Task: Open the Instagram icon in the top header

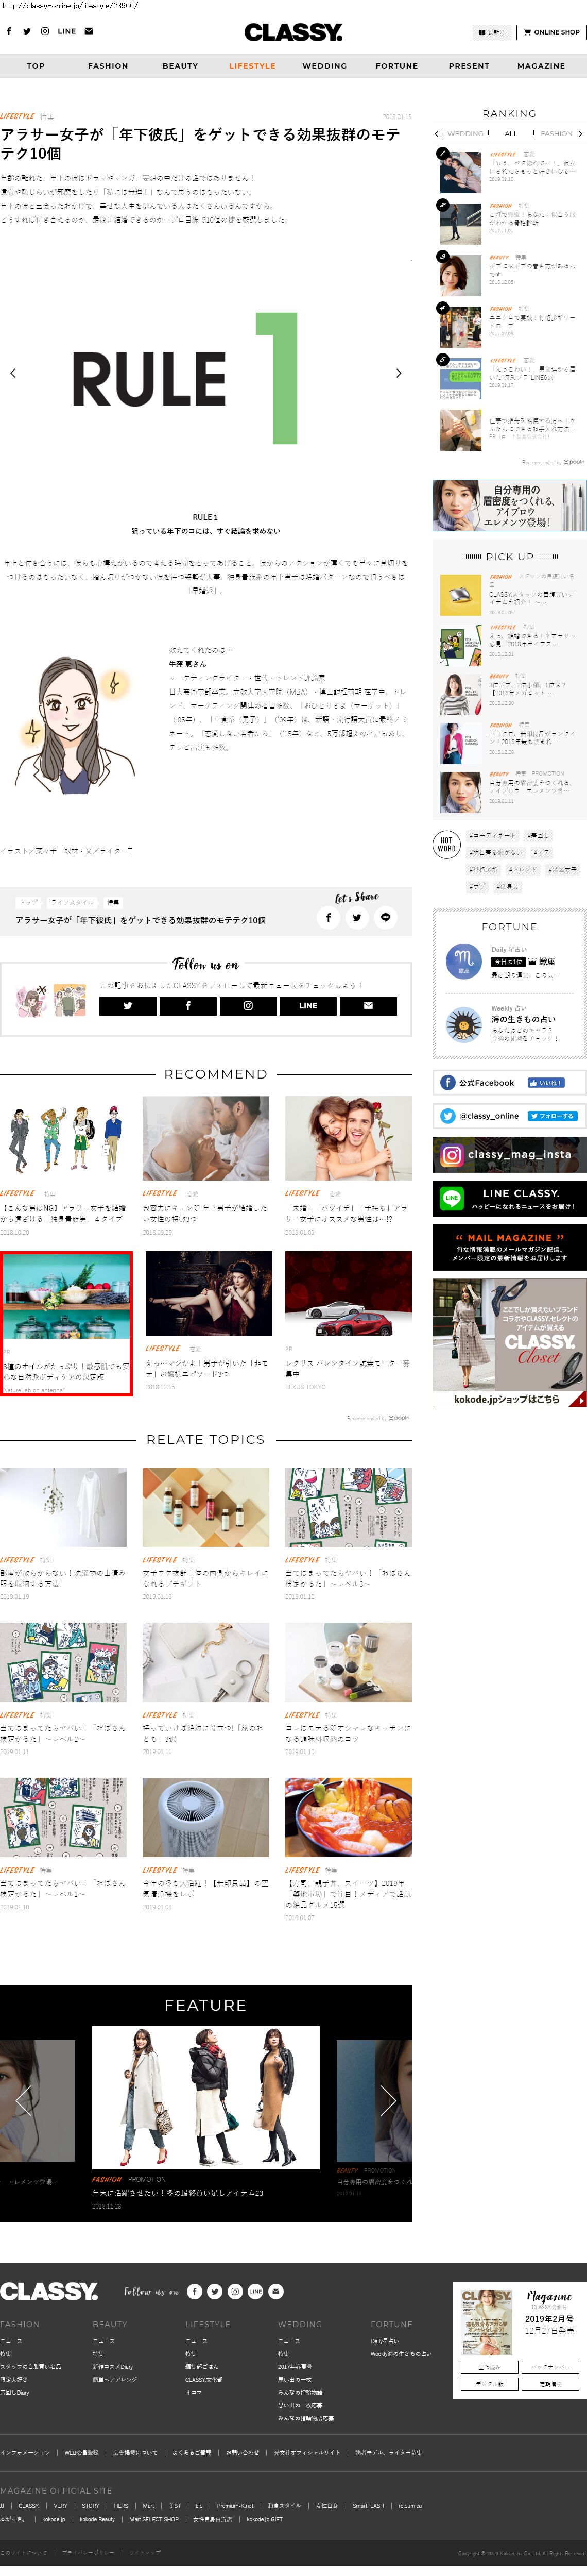Action: point(44,31)
